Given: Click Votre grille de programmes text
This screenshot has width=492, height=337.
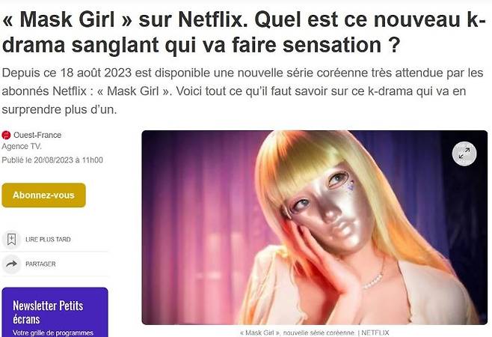Looking at the screenshot, I should click(x=53, y=333).
